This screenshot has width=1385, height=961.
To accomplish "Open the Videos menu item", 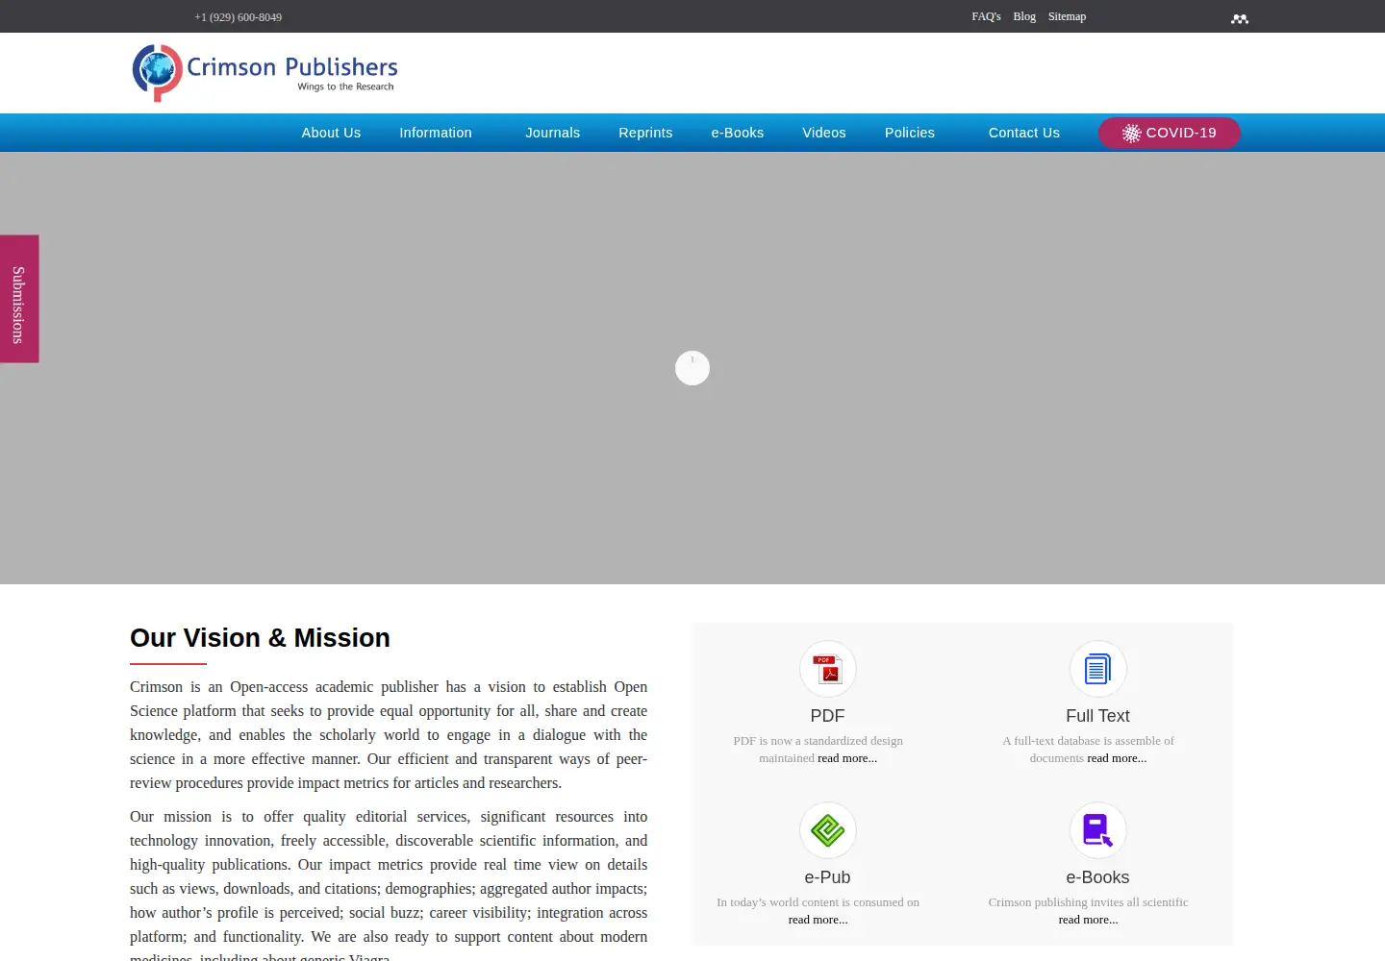I will [824, 133].
